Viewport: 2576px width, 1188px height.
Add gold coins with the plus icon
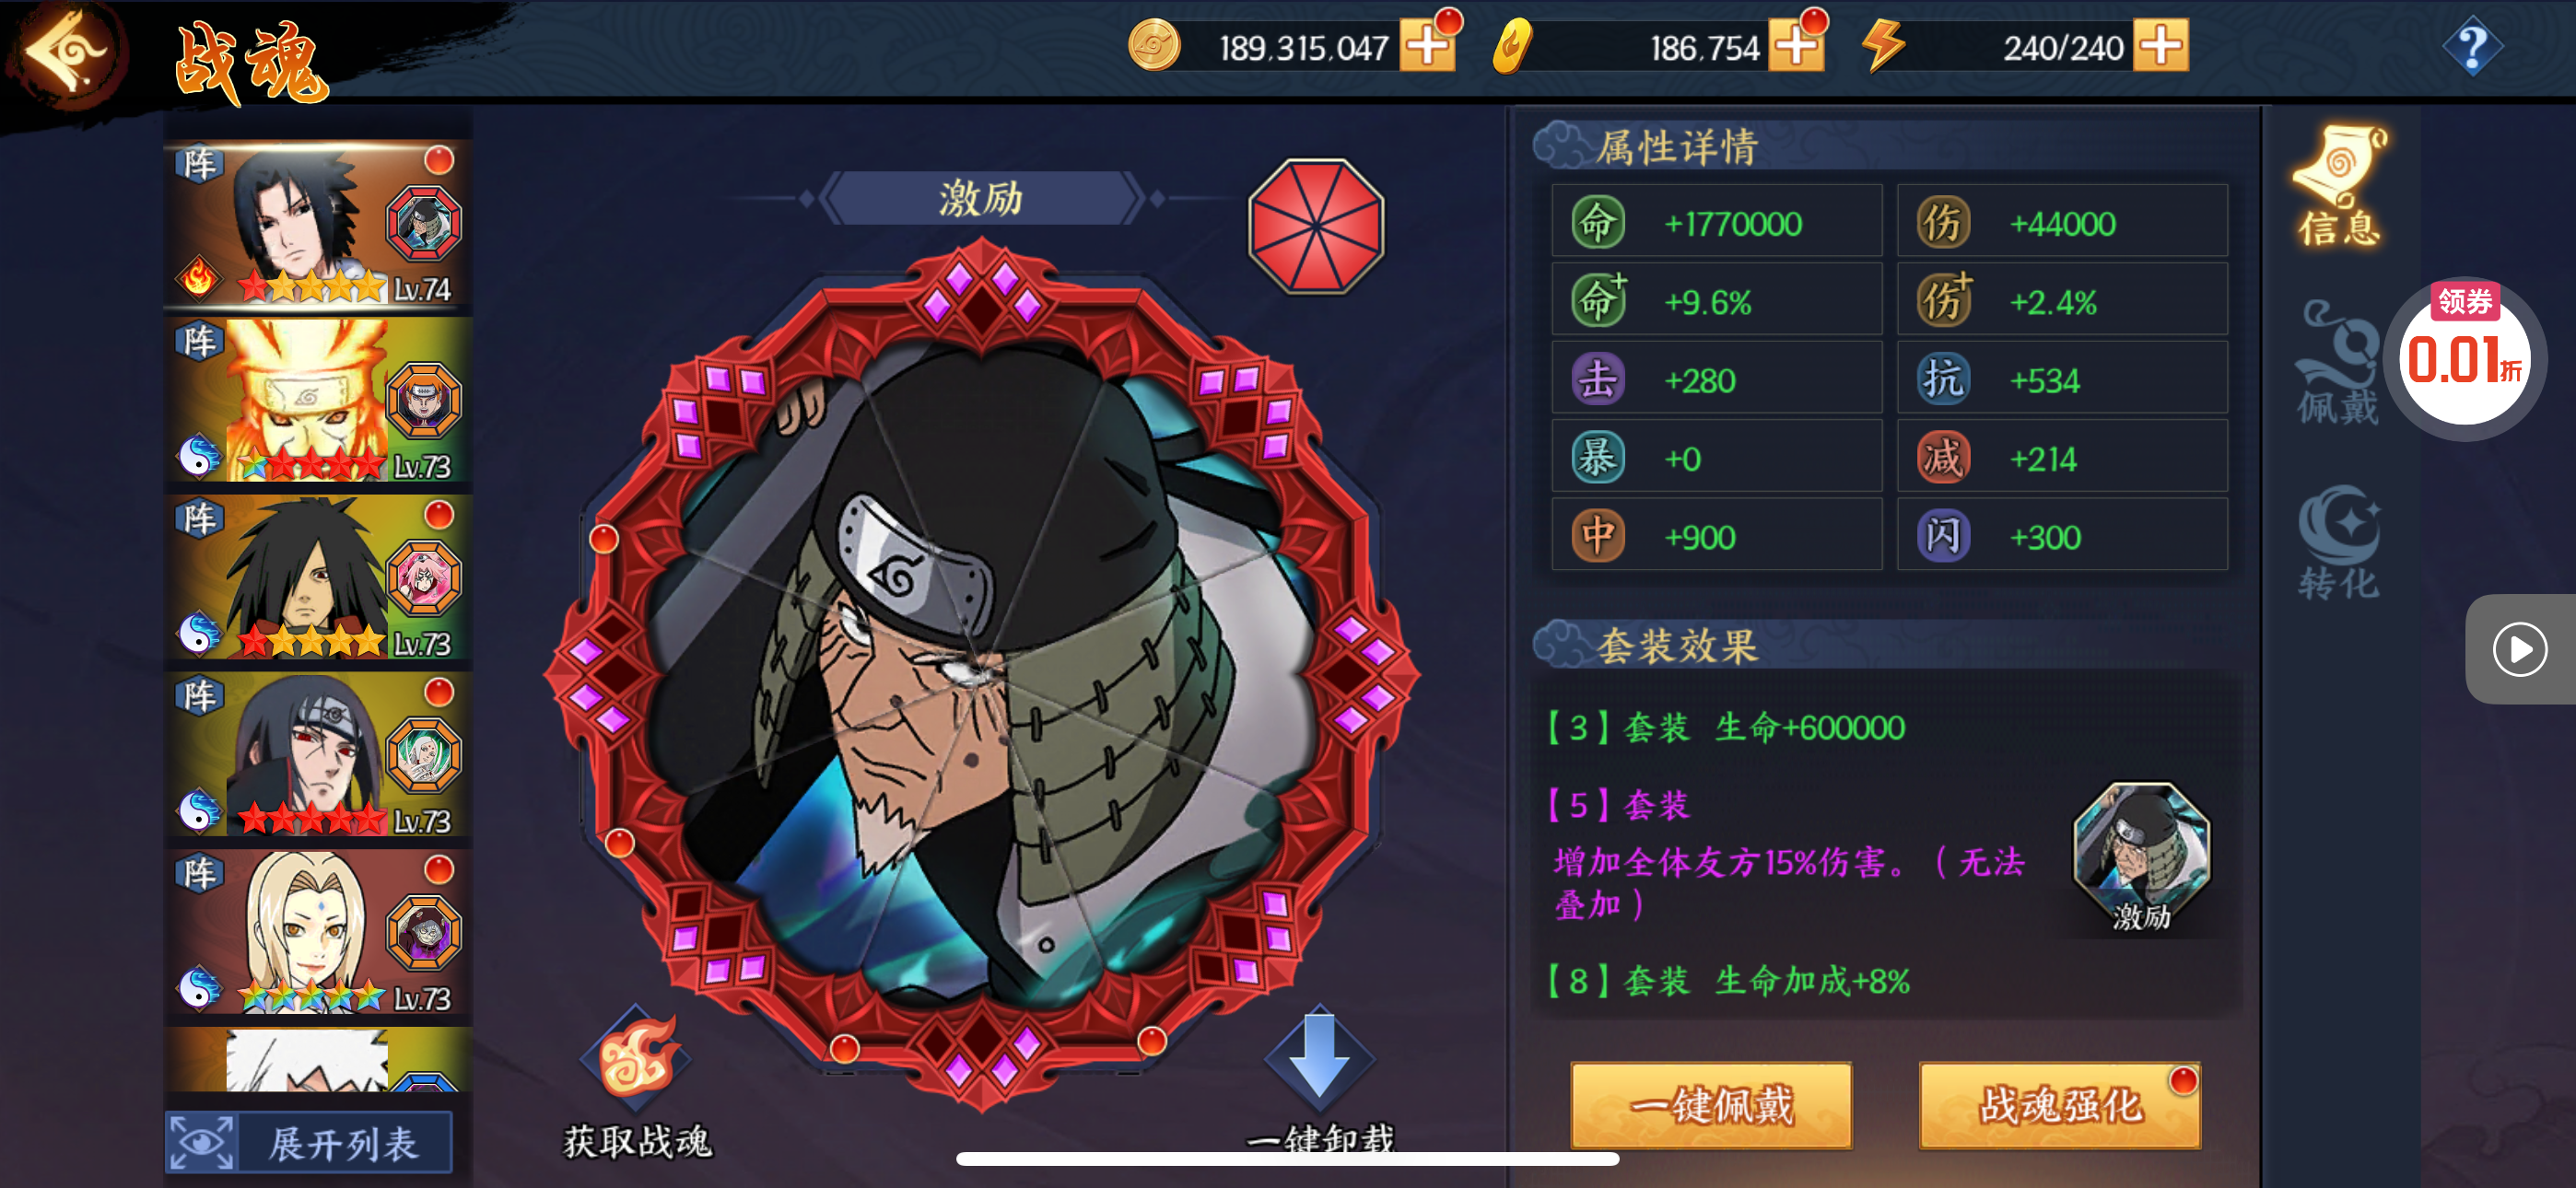pyautogui.click(x=1427, y=45)
